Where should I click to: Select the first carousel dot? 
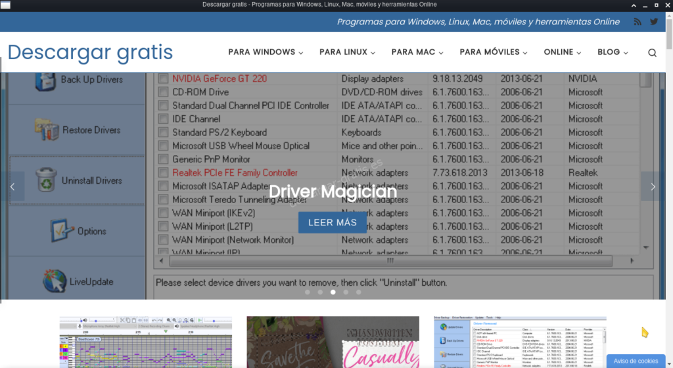pyautogui.click(x=308, y=292)
